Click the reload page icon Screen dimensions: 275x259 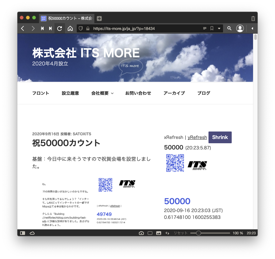tap(60, 28)
